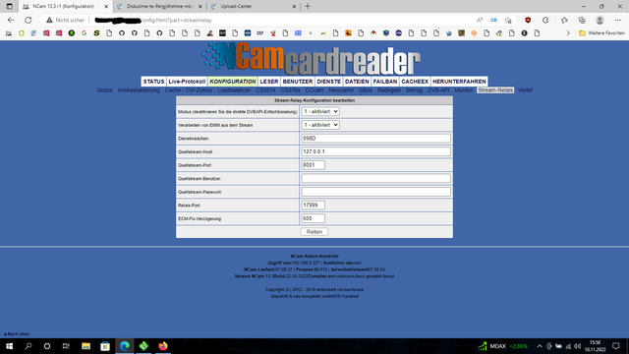Open the DVB-API submenu link

coord(438,90)
